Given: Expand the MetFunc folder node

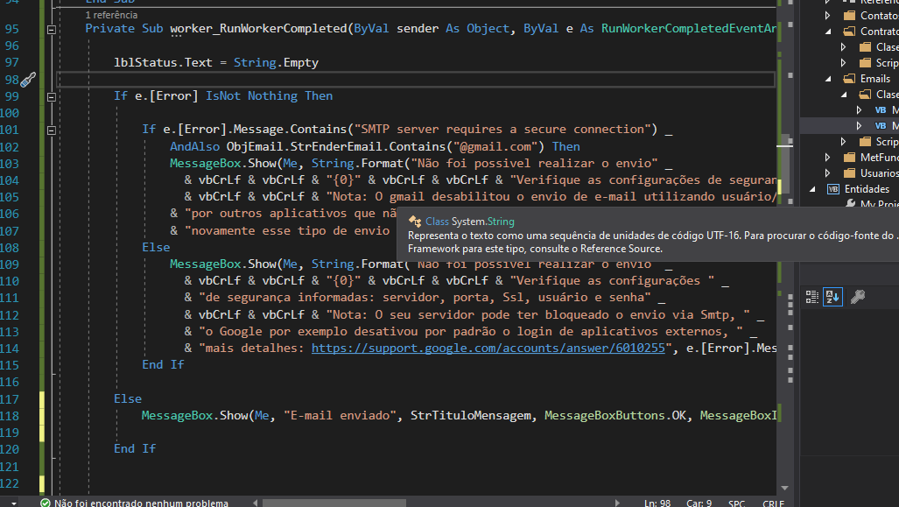Looking at the screenshot, I should tap(828, 157).
